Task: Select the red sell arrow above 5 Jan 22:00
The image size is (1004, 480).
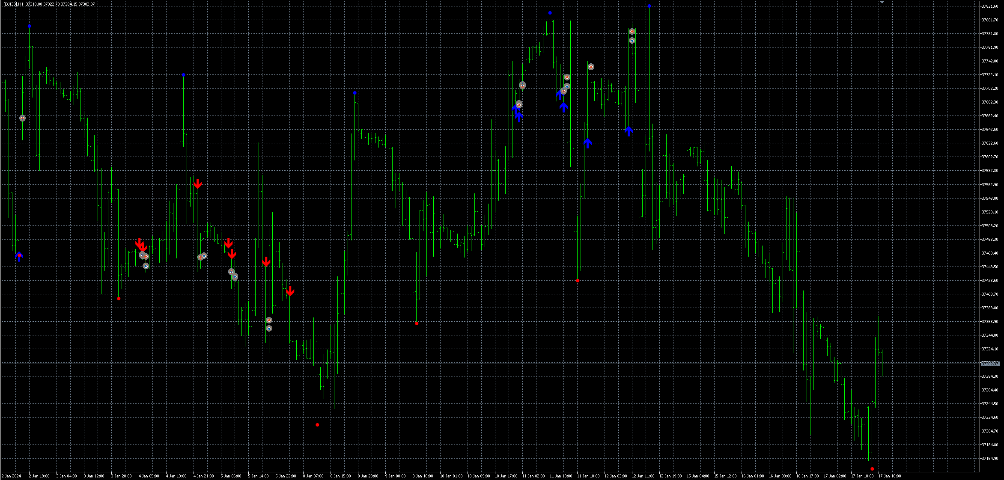Action: point(290,291)
